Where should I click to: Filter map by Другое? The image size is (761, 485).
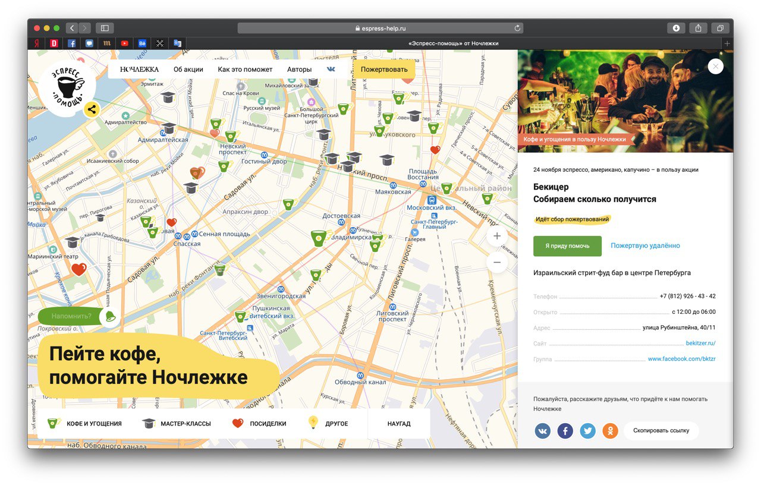coord(328,424)
